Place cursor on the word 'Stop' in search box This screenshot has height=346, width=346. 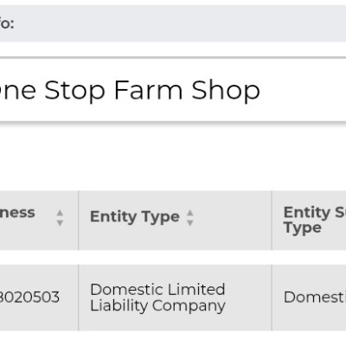pos(74,91)
